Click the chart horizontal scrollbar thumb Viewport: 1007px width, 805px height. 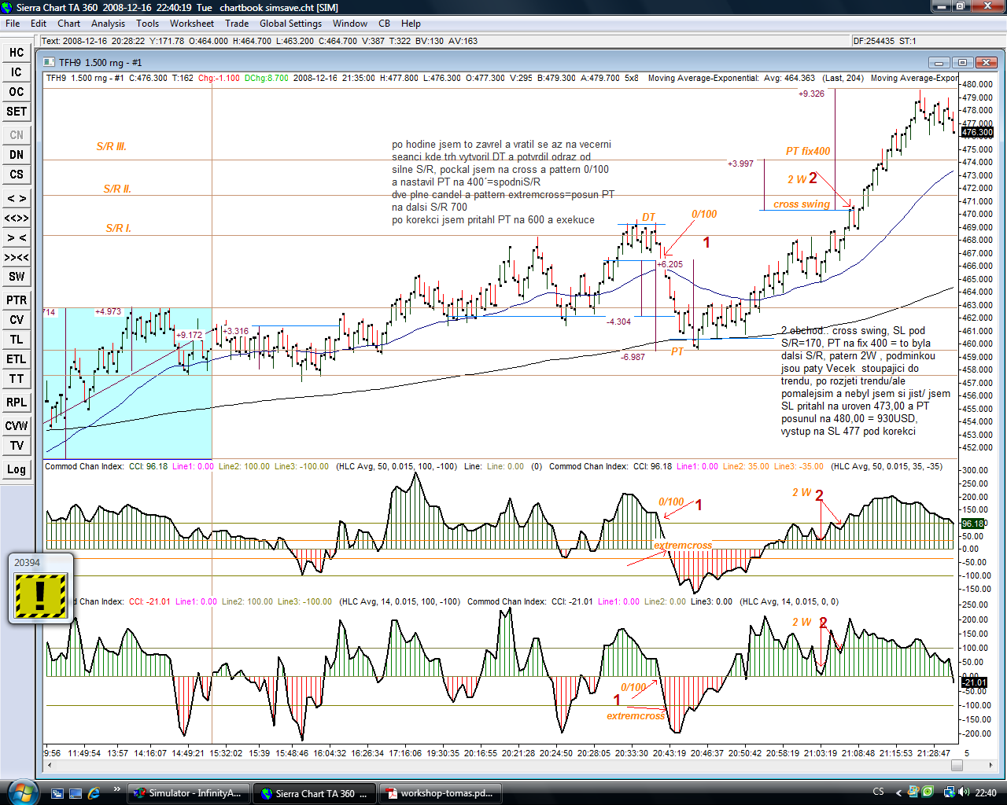tap(957, 765)
